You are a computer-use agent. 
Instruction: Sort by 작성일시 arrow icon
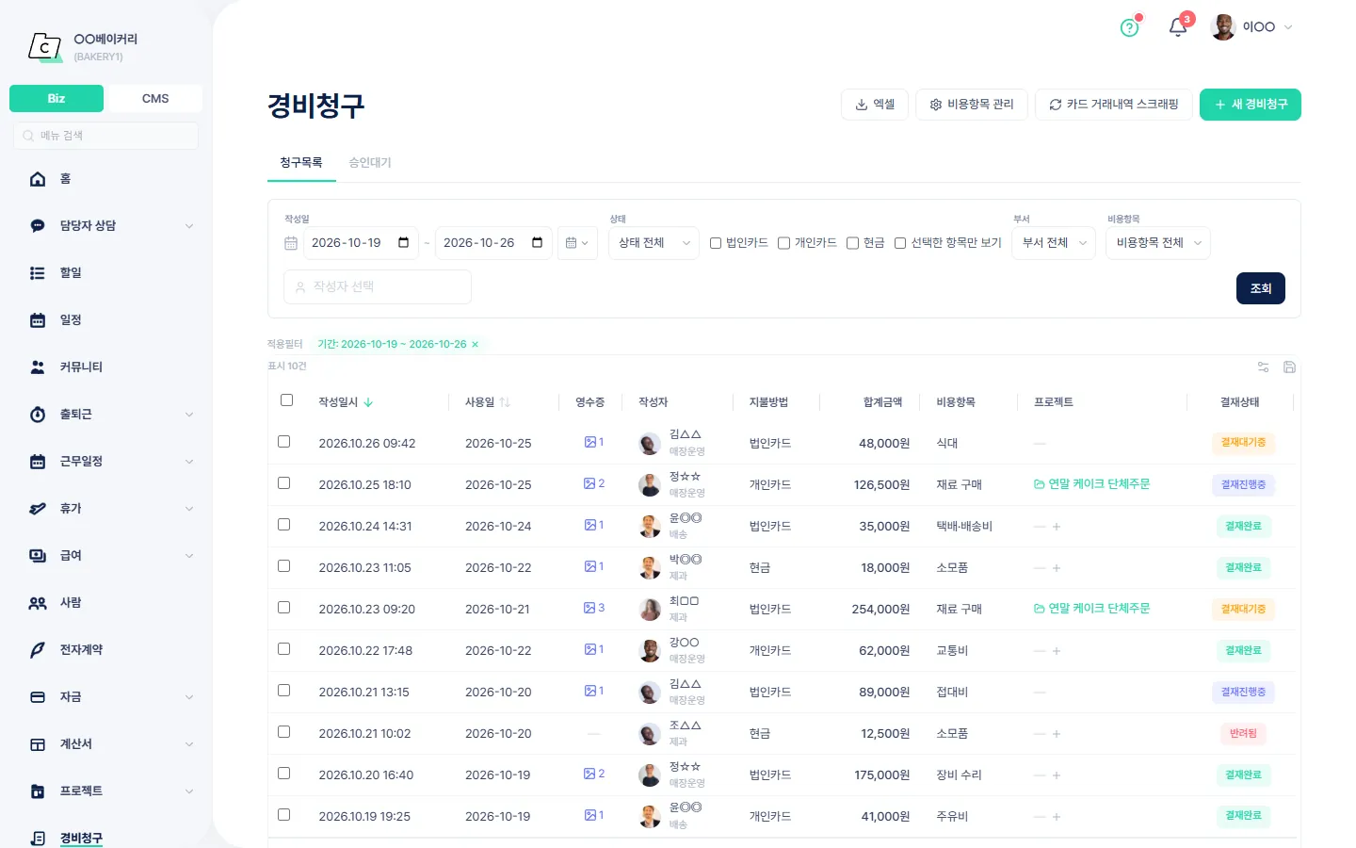click(x=368, y=402)
